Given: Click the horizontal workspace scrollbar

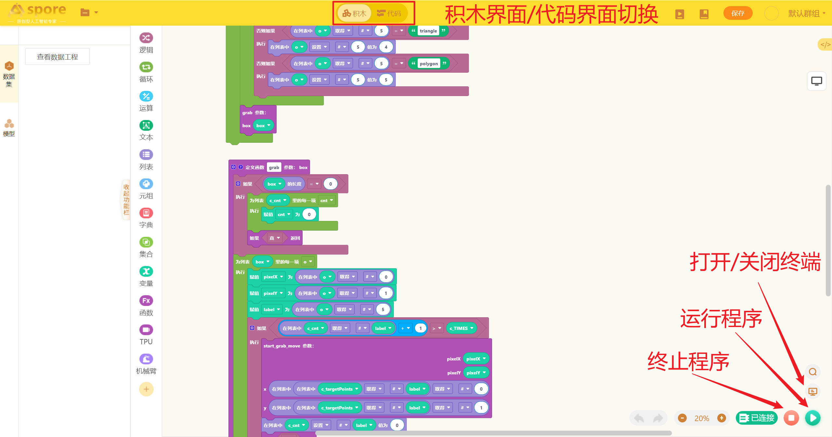Looking at the screenshot, I should 493,433.
